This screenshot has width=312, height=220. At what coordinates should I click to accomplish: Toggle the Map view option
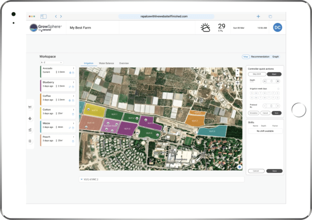[245, 56]
